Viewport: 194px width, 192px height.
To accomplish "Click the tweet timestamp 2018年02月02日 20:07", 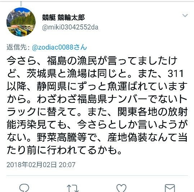I will 41,165.
